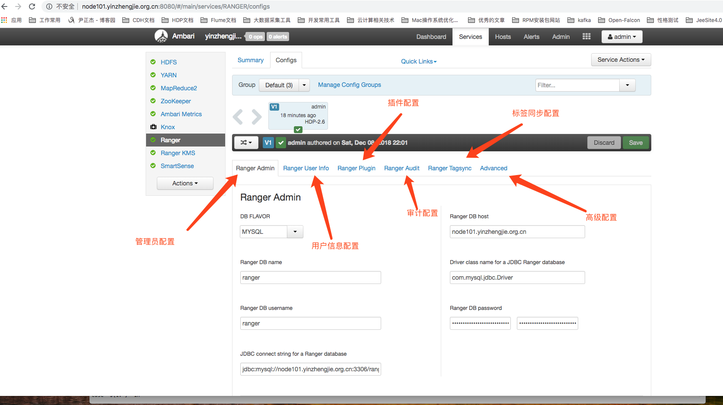Image resolution: width=723 pixels, height=405 pixels.
Task: Switch to the Summary tab
Action: [x=251, y=60]
